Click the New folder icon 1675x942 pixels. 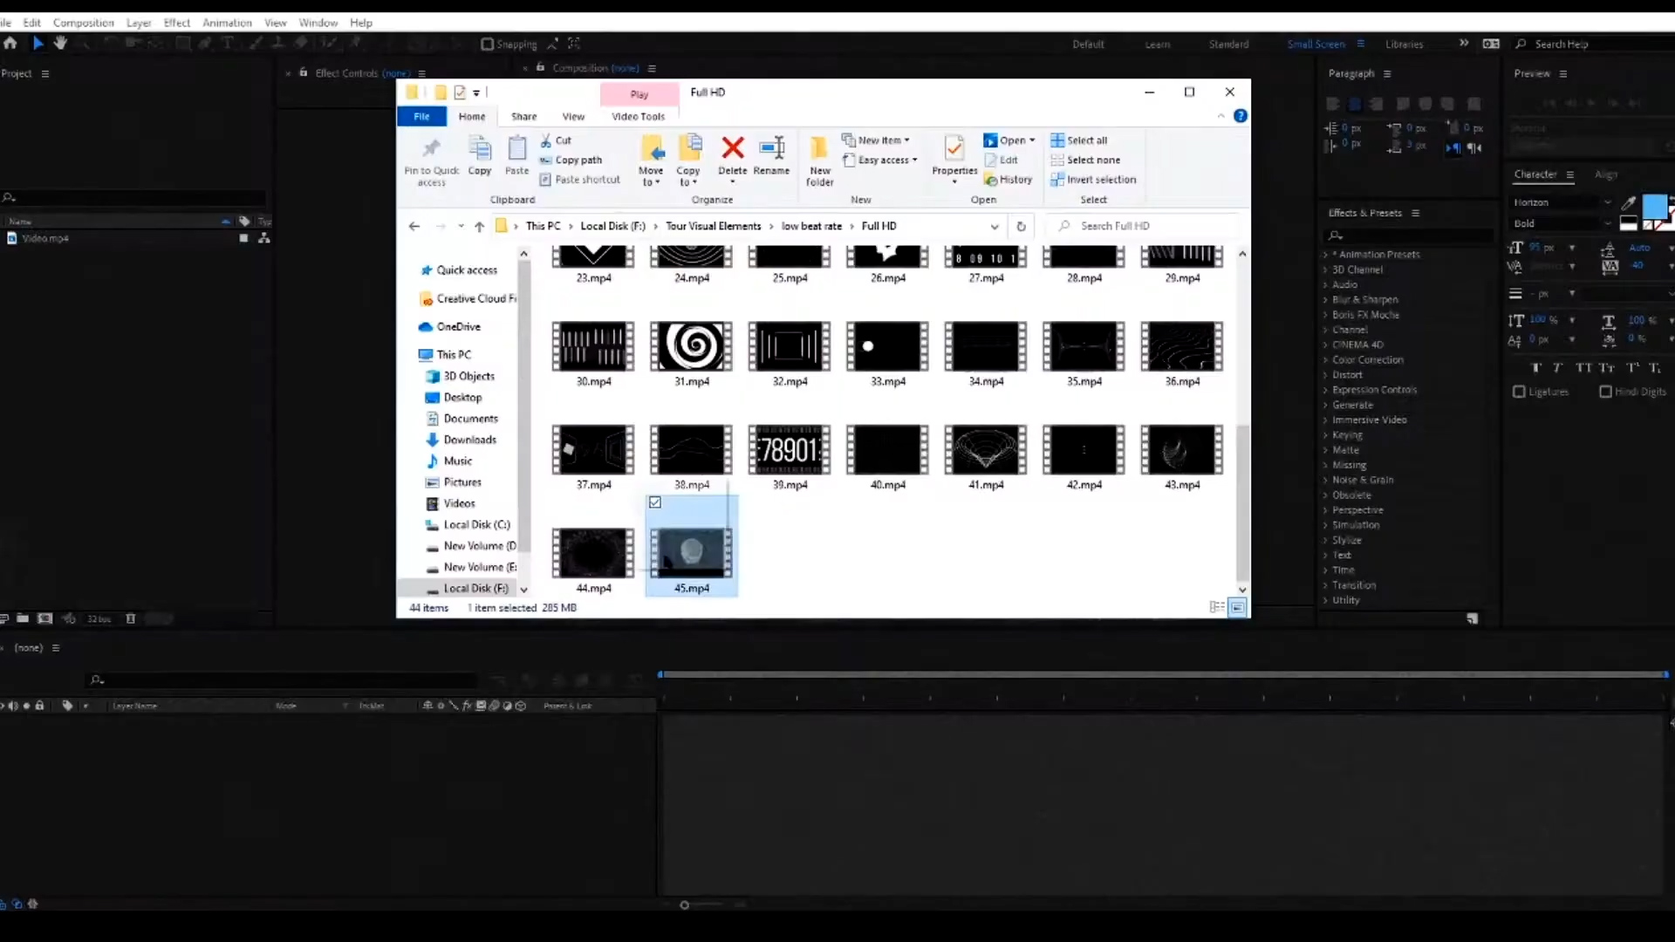(x=819, y=149)
